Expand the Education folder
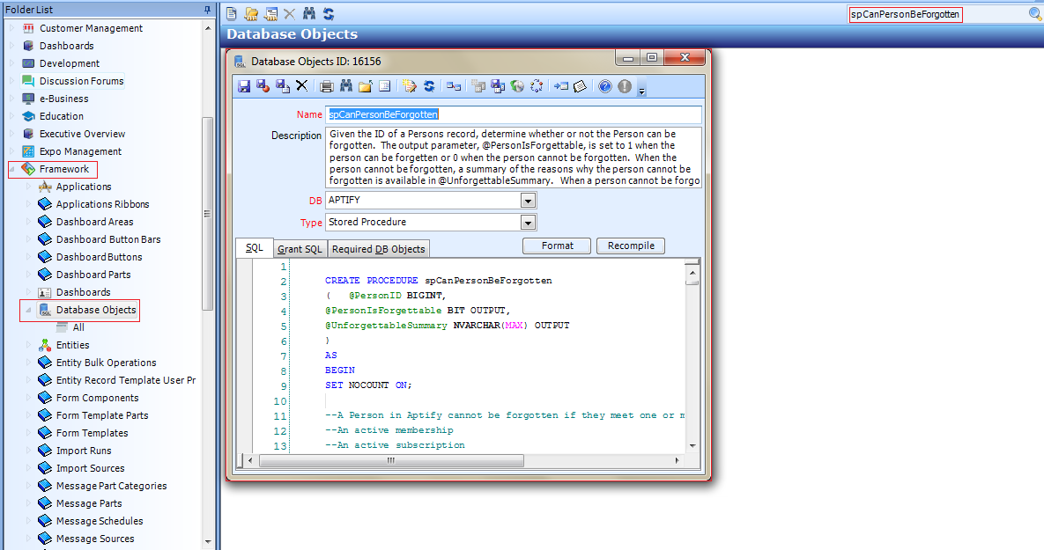The width and height of the screenshot is (1044, 550). pyautogui.click(x=11, y=116)
